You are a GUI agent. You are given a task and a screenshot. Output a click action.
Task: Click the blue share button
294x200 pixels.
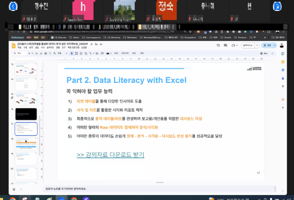tap(267, 45)
